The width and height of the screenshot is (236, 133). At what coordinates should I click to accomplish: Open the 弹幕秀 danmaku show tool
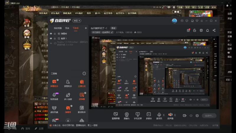click(x=68, y=109)
